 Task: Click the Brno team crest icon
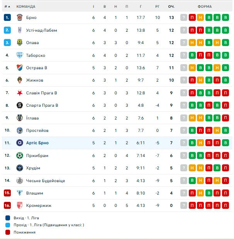20,17
